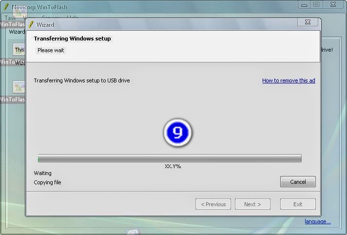Viewport: 347px width, 235px height.
Task: Click the Wizard title bar pencil icon
Action: 31,24
